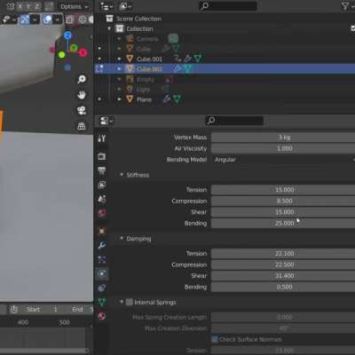This screenshot has height=355, width=355.
Task: Toggle camera view icon in viewport
Action: point(82,110)
